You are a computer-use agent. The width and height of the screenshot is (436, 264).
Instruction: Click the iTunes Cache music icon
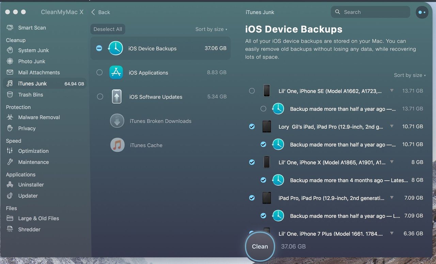tap(117, 145)
